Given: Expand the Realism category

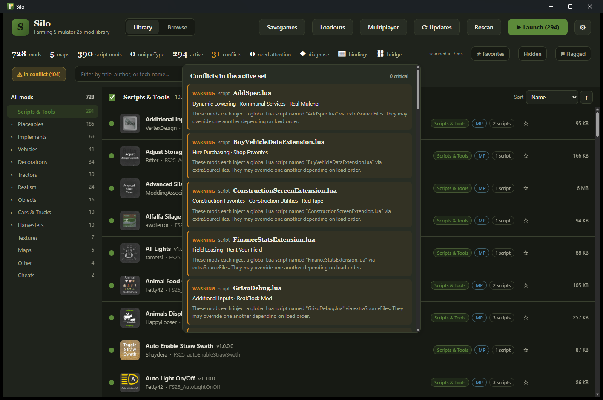Looking at the screenshot, I should [12, 187].
